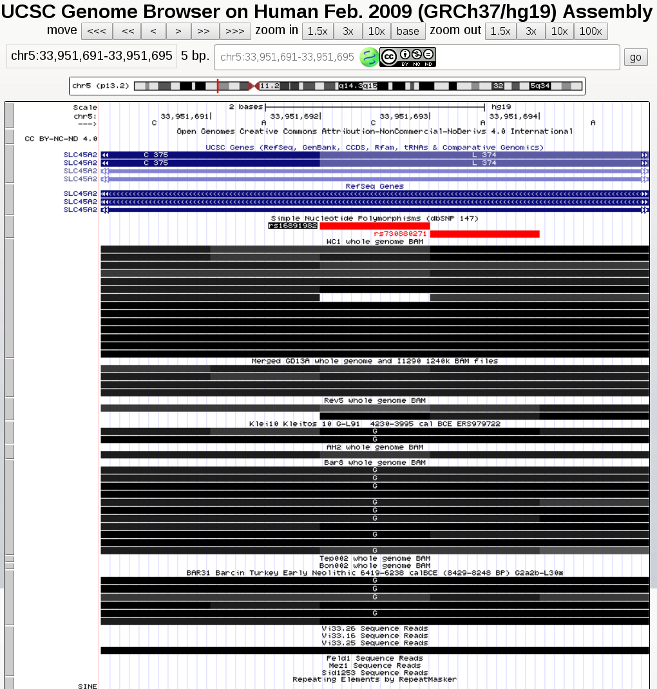This screenshot has height=689, width=657.
Task: Click the red position marker on chr5 ideogram
Action: [x=218, y=86]
